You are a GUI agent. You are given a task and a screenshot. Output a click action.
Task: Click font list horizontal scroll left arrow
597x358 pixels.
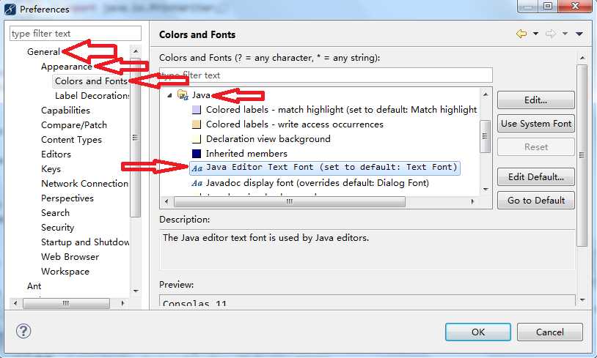(x=166, y=201)
